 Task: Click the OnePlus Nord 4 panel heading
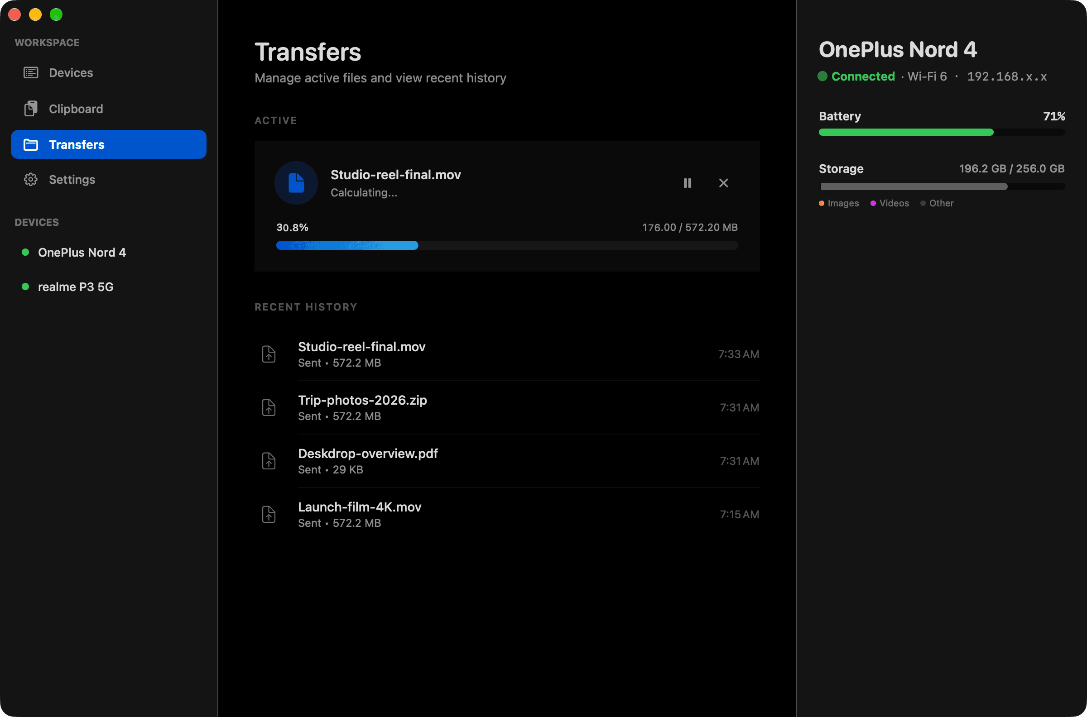(x=898, y=49)
